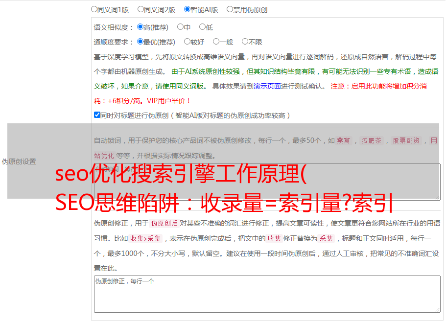Image resolution: width=446 pixels, height=322 pixels.
Task: Click the 收集>采集 example tag
Action: coord(145,238)
